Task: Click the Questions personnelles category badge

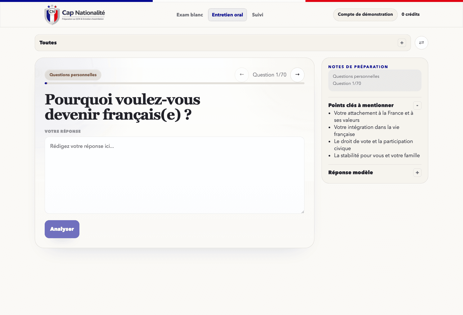Action: pos(73,75)
